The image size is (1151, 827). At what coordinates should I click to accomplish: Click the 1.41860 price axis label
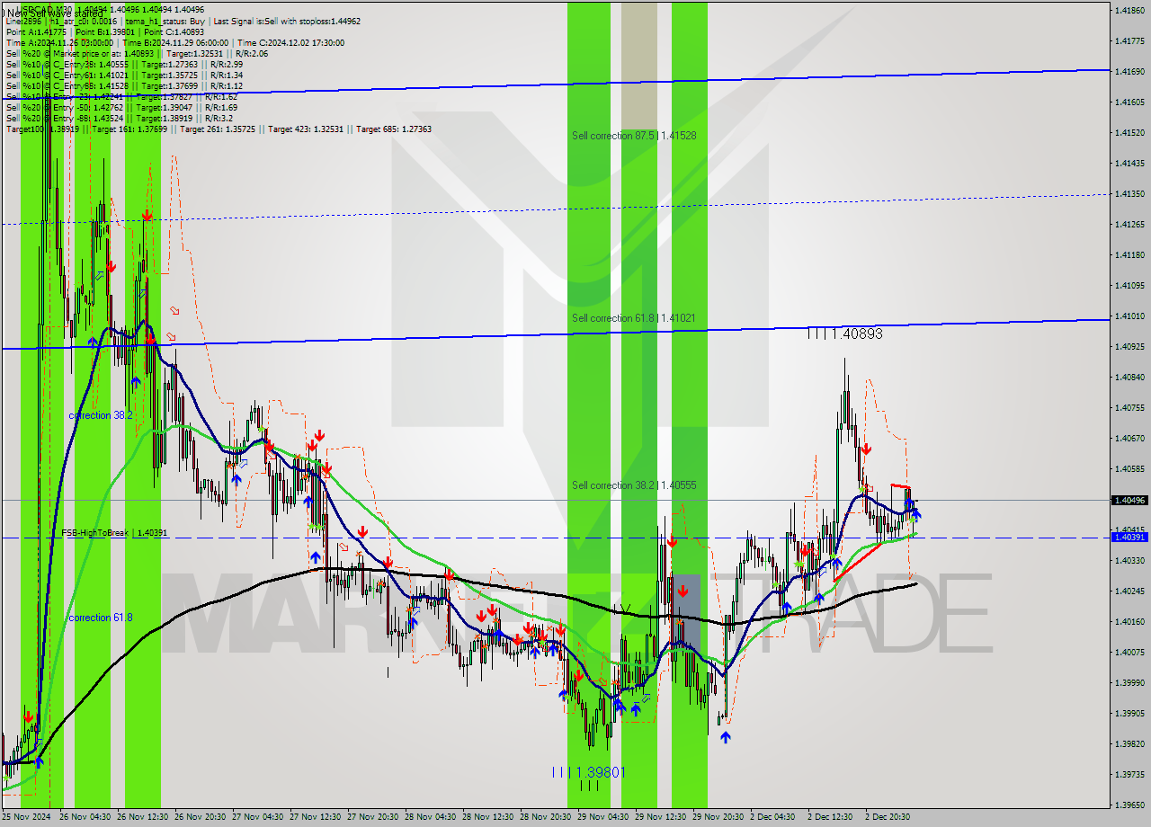[x=1129, y=10]
